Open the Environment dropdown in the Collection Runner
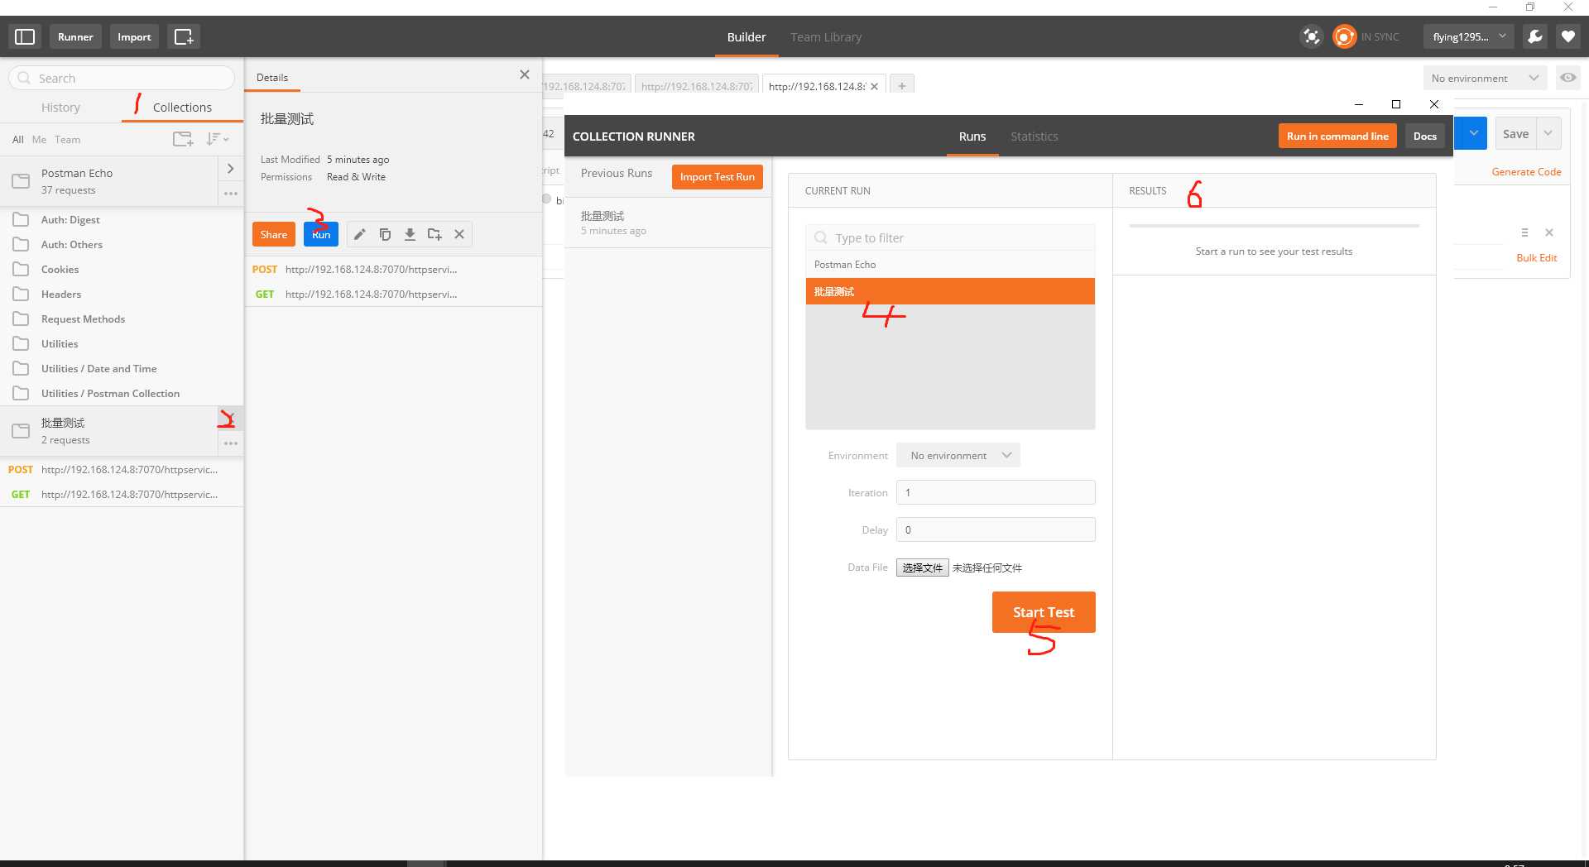This screenshot has width=1589, height=867. click(x=958, y=455)
